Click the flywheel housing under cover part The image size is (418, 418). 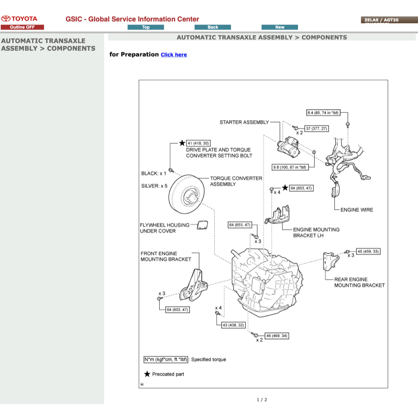pyautogui.click(x=202, y=225)
